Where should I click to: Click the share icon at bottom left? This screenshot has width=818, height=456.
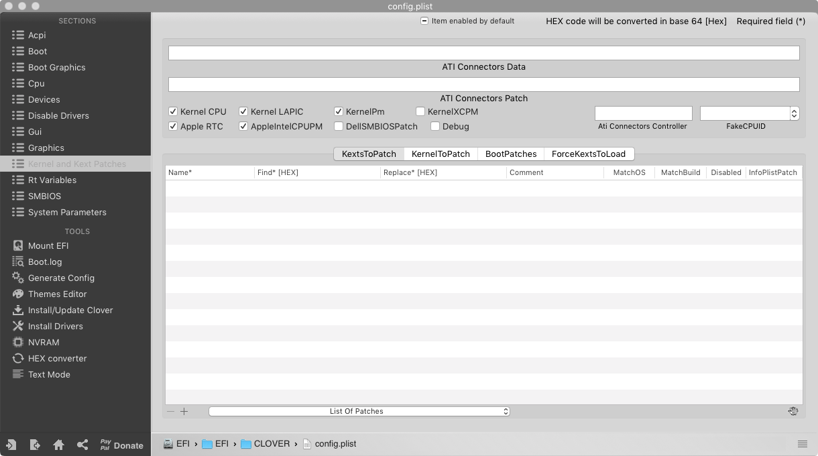82,445
